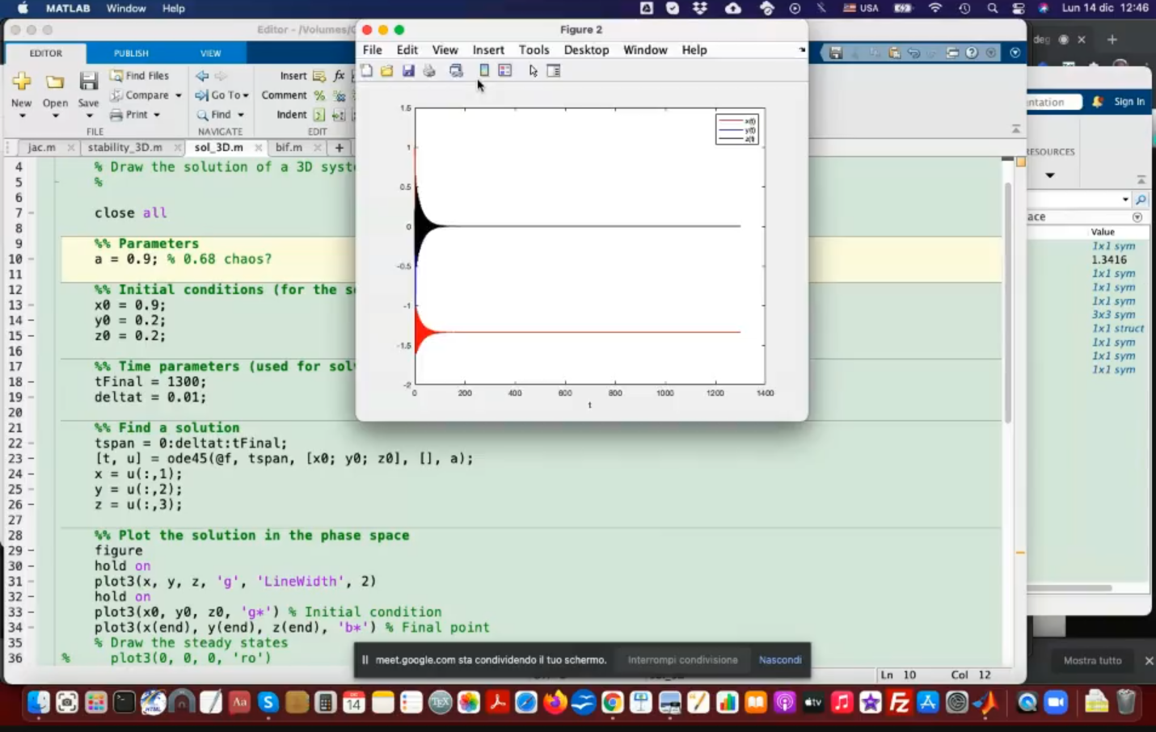Open the Go To dropdown
Image resolution: width=1156 pixels, height=732 pixels.
pos(226,95)
